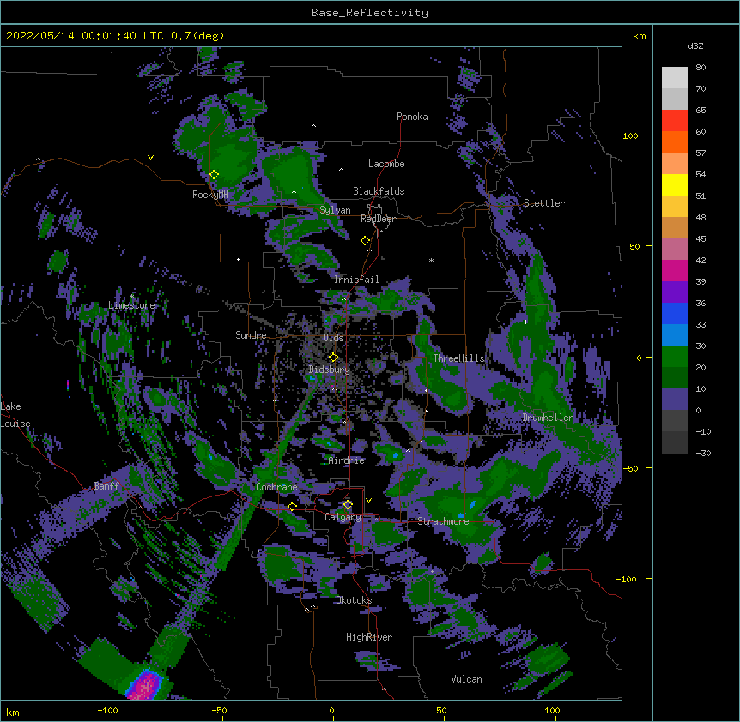The width and height of the screenshot is (740, 722).
Task: Click the Didsbury city label
Action: (x=329, y=370)
